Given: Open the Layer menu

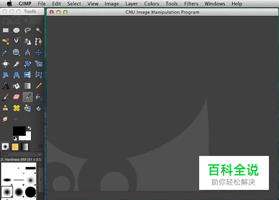Looking at the screenshot, I should coord(131,4).
